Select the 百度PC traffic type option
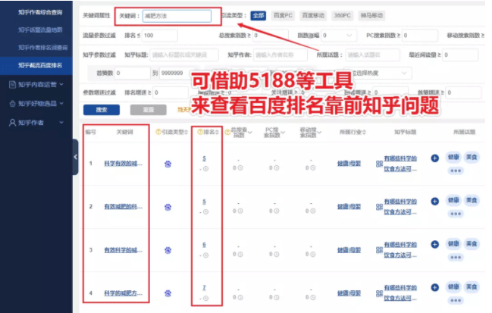The height and width of the screenshot is (313, 492). tap(283, 15)
